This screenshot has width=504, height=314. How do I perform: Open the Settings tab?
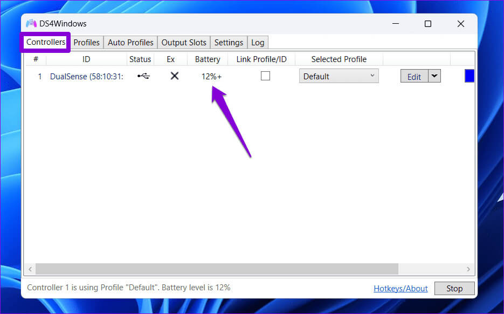pos(229,43)
